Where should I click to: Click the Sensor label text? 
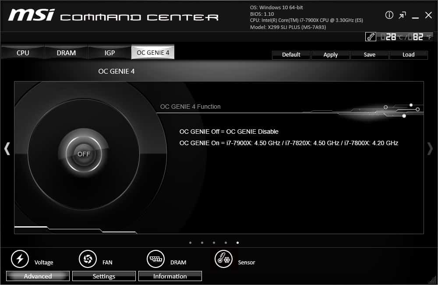pos(246,262)
